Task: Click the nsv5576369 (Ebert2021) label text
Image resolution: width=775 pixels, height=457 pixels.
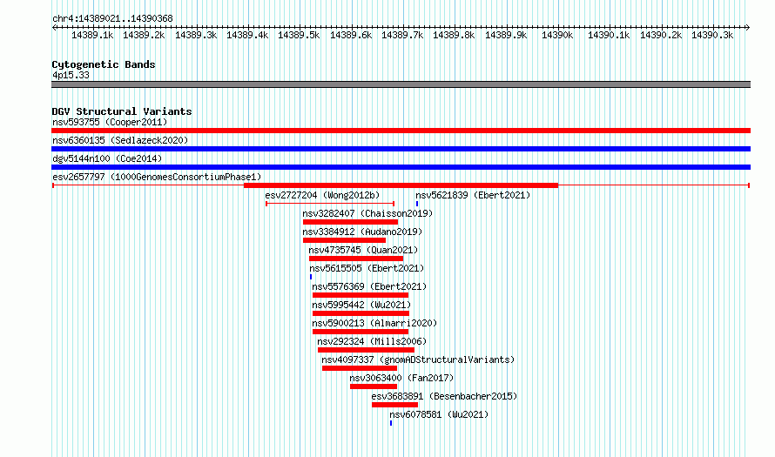Action: [369, 286]
